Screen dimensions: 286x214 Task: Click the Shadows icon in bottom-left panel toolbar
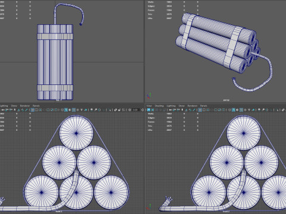tap(86, 110)
